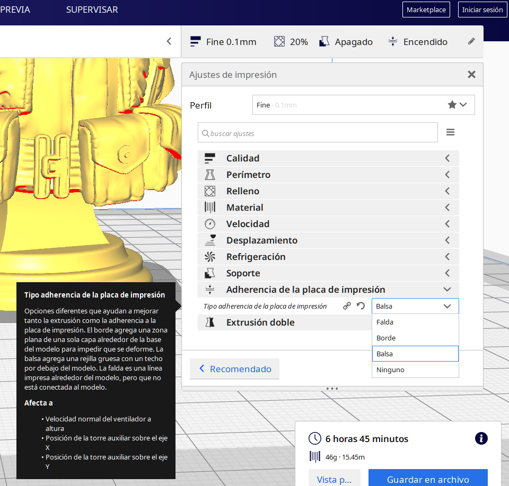Return to Recomendado settings mode
The width and height of the screenshot is (509, 486).
234,368
